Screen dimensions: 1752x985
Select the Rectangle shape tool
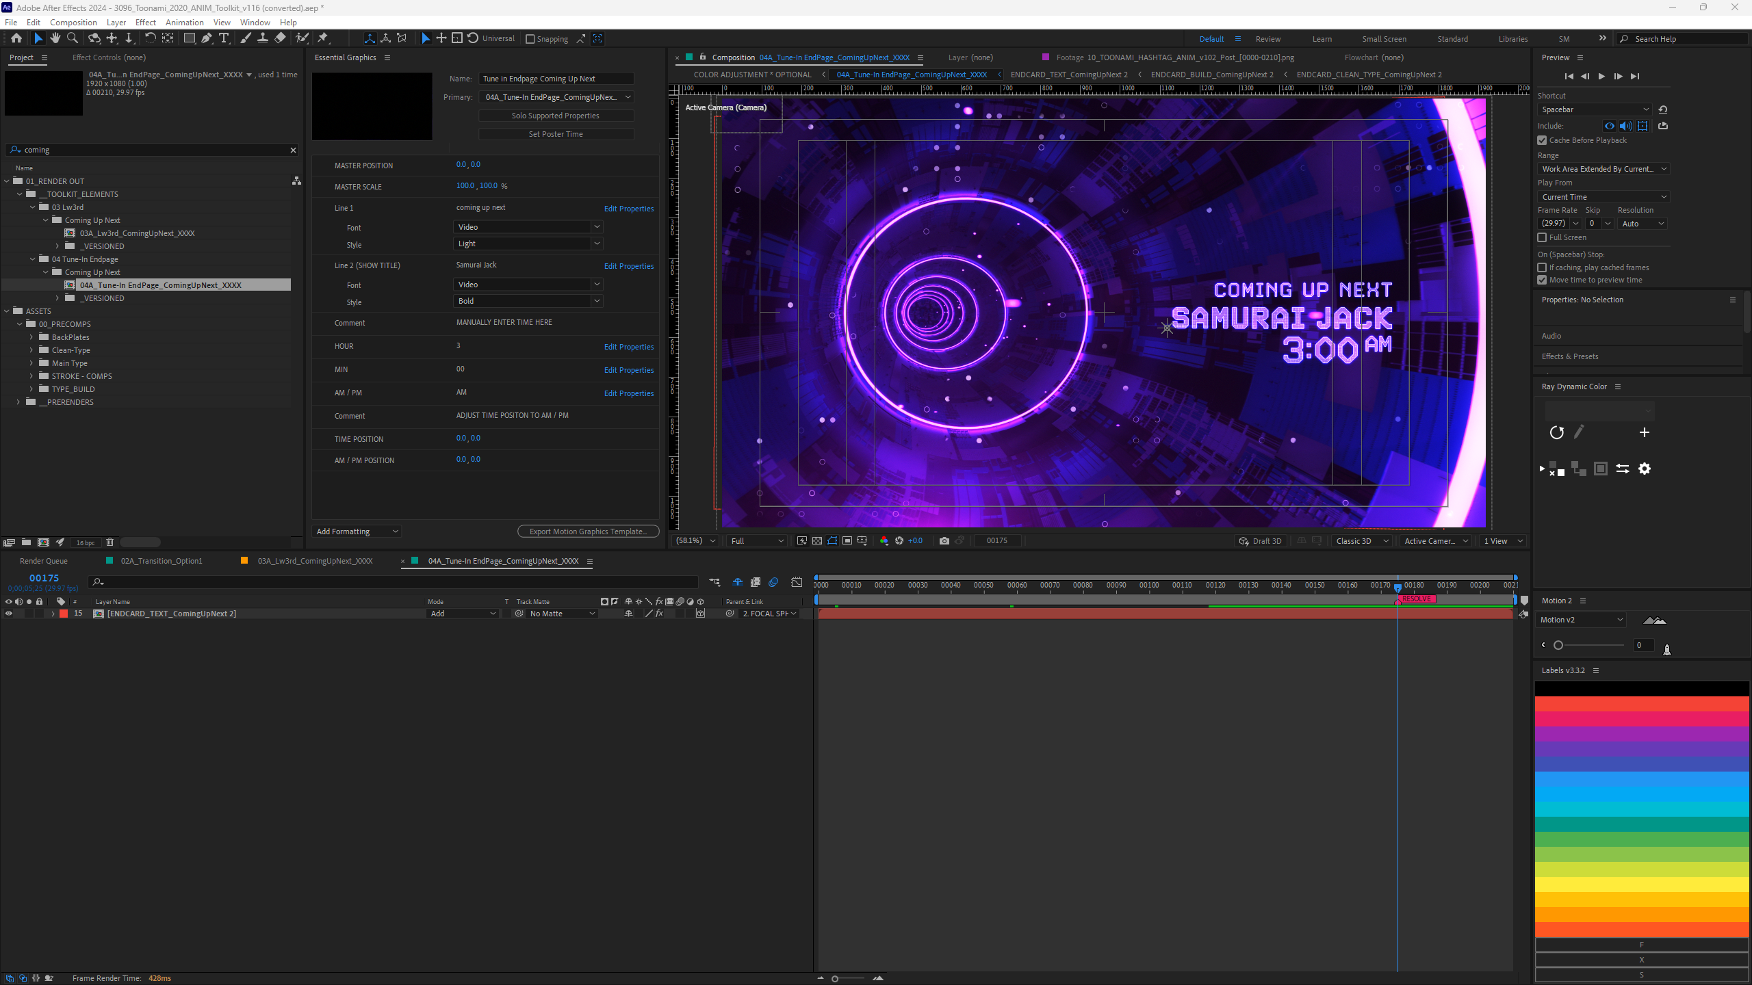click(x=190, y=38)
